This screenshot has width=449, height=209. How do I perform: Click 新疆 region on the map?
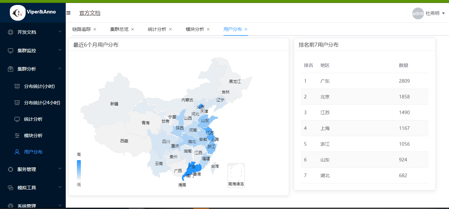(114, 104)
